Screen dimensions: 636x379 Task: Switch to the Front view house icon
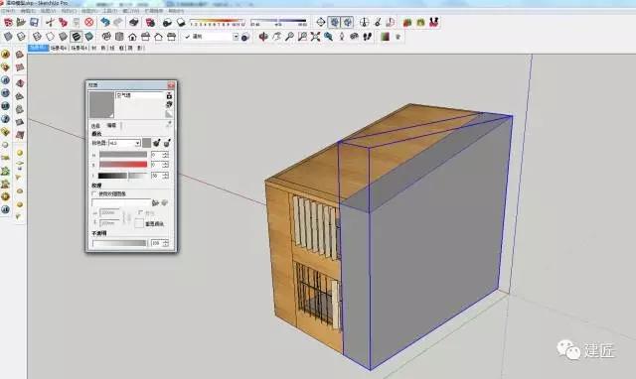[x=132, y=37]
